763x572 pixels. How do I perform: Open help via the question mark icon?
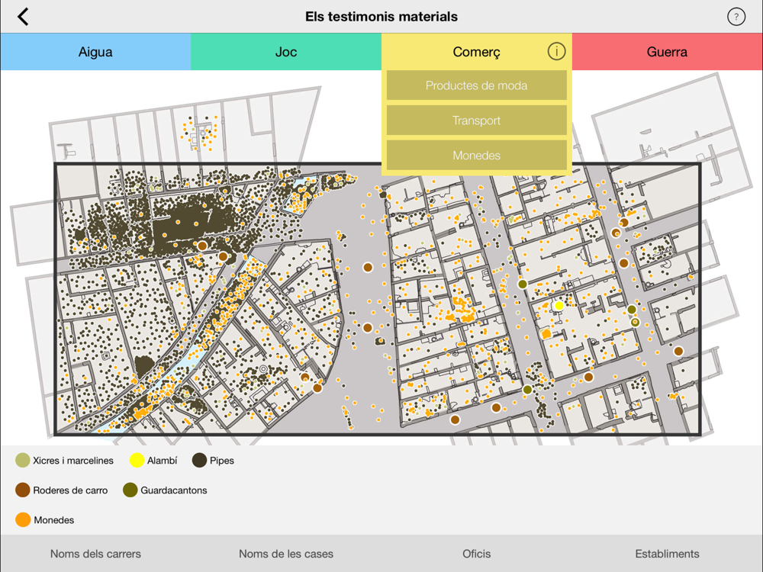pyautogui.click(x=736, y=17)
